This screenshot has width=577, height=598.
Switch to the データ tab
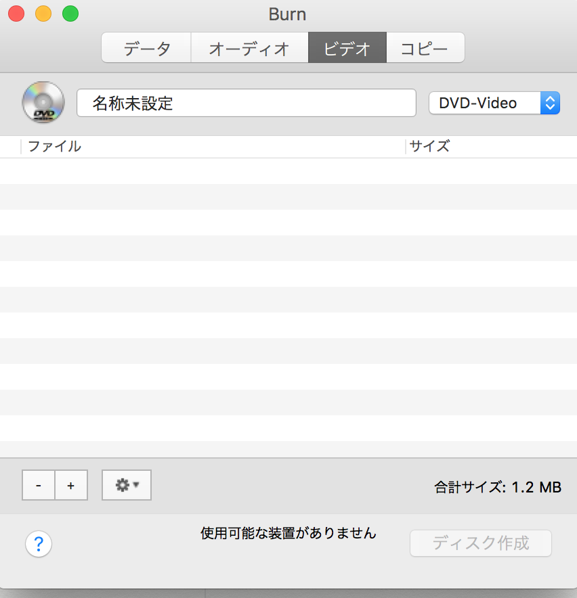tap(146, 47)
